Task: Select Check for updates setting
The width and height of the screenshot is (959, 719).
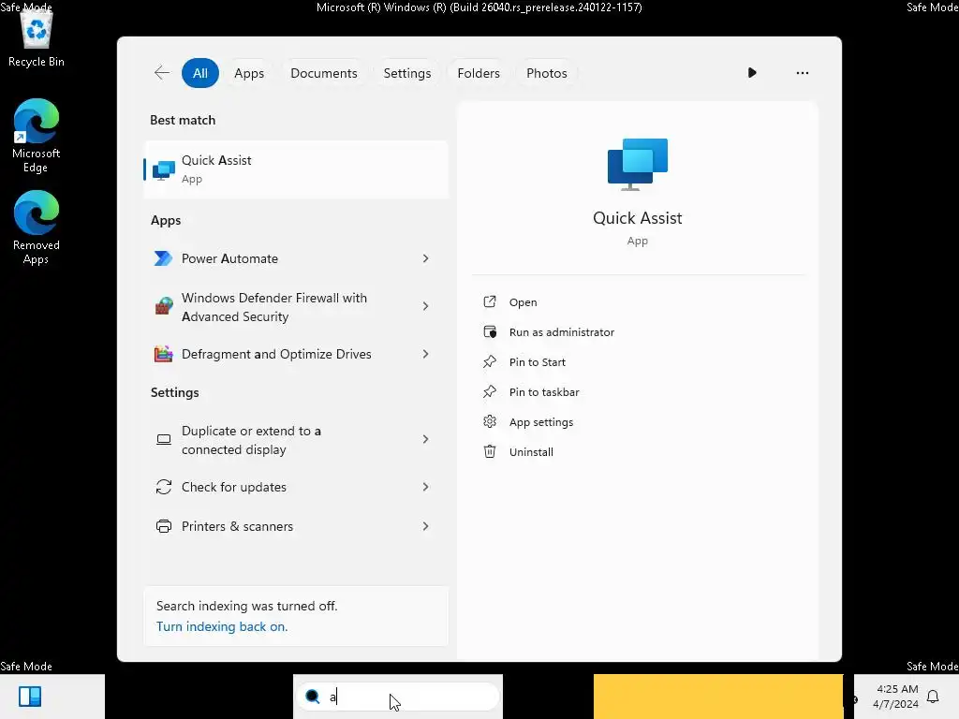Action: 233,487
